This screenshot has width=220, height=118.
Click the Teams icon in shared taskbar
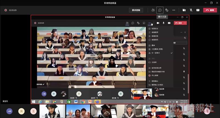97,102
